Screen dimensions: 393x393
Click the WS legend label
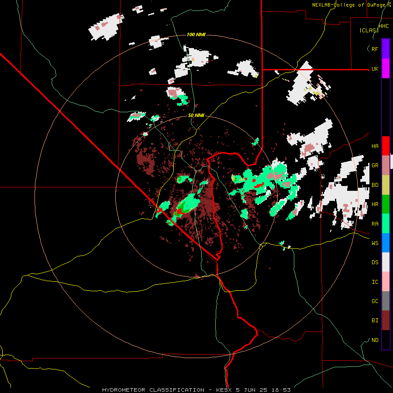[375, 243]
